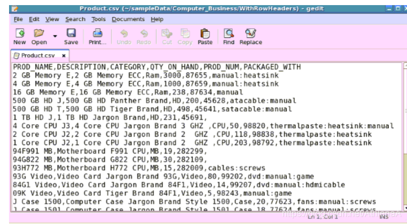407x224 pixels.
Task: Click the '500 GB HD J' Panther row
Action: click(155, 100)
